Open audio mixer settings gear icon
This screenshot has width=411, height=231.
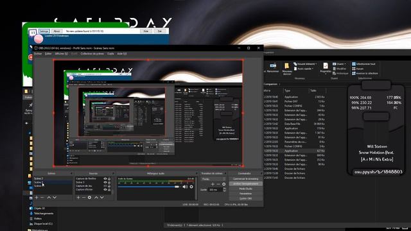(x=191, y=187)
